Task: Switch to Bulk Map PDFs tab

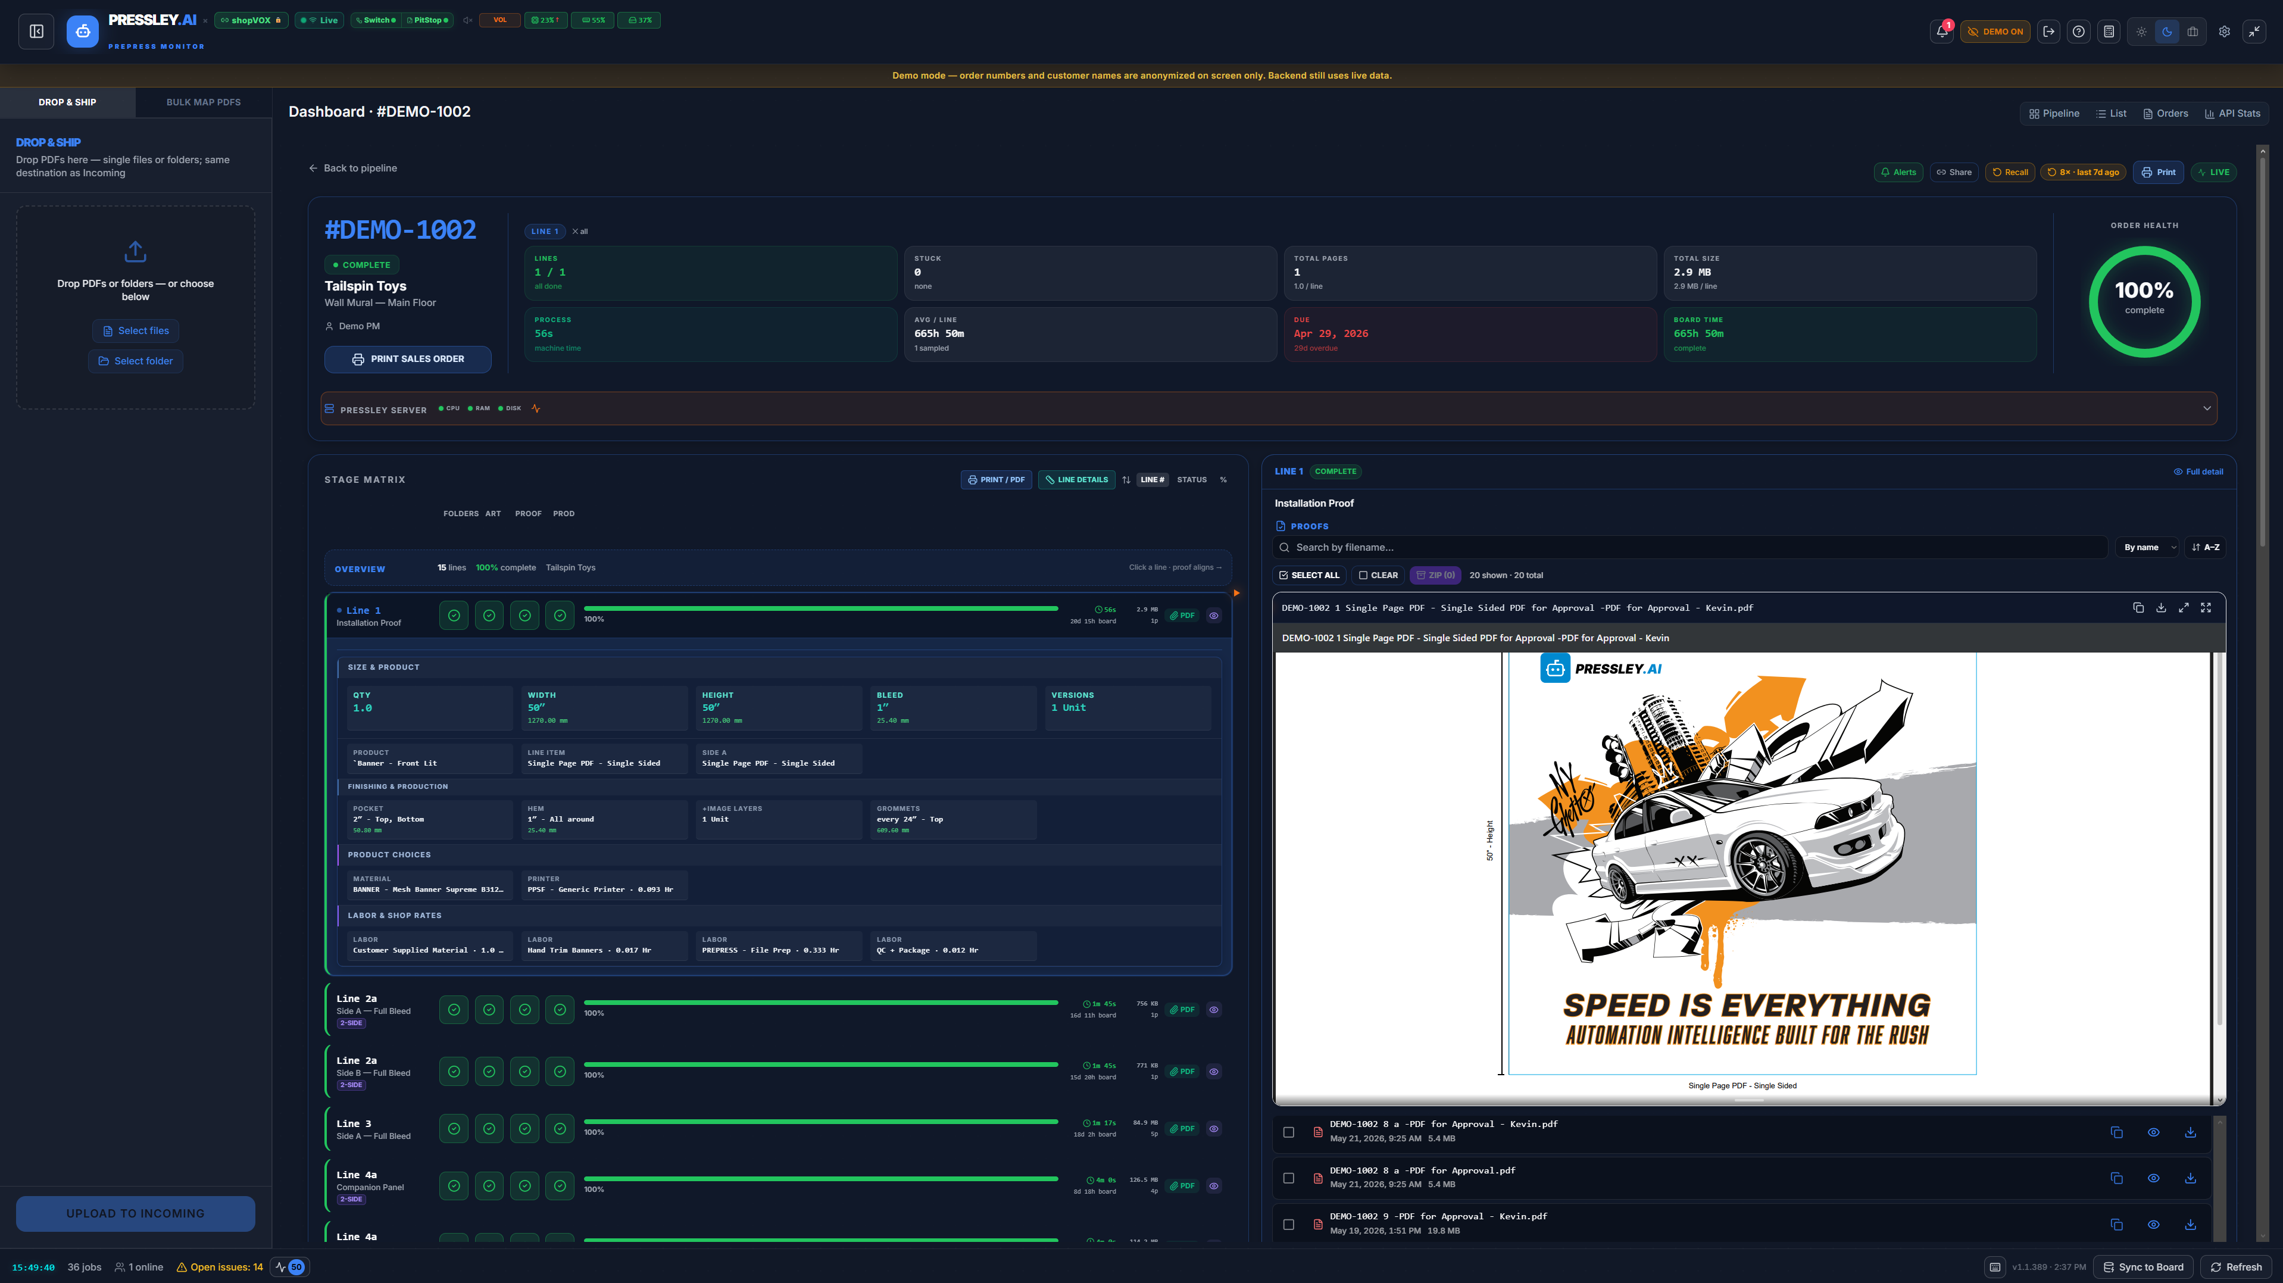Action: pyautogui.click(x=203, y=102)
